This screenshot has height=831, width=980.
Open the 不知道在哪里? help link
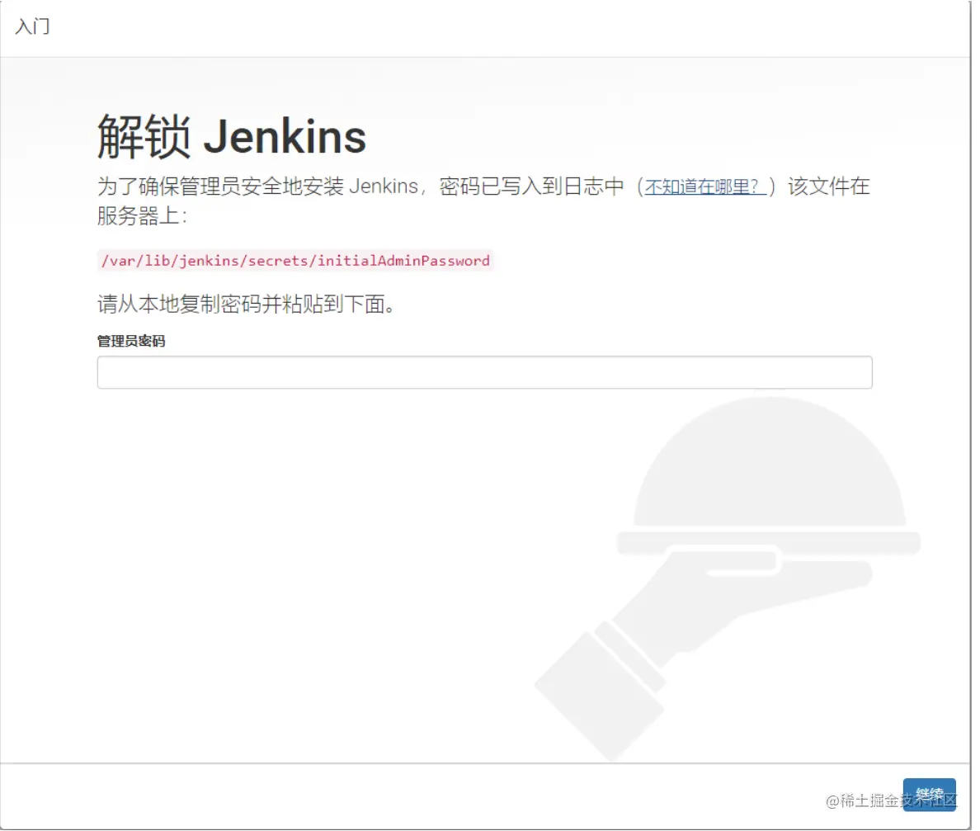point(705,187)
